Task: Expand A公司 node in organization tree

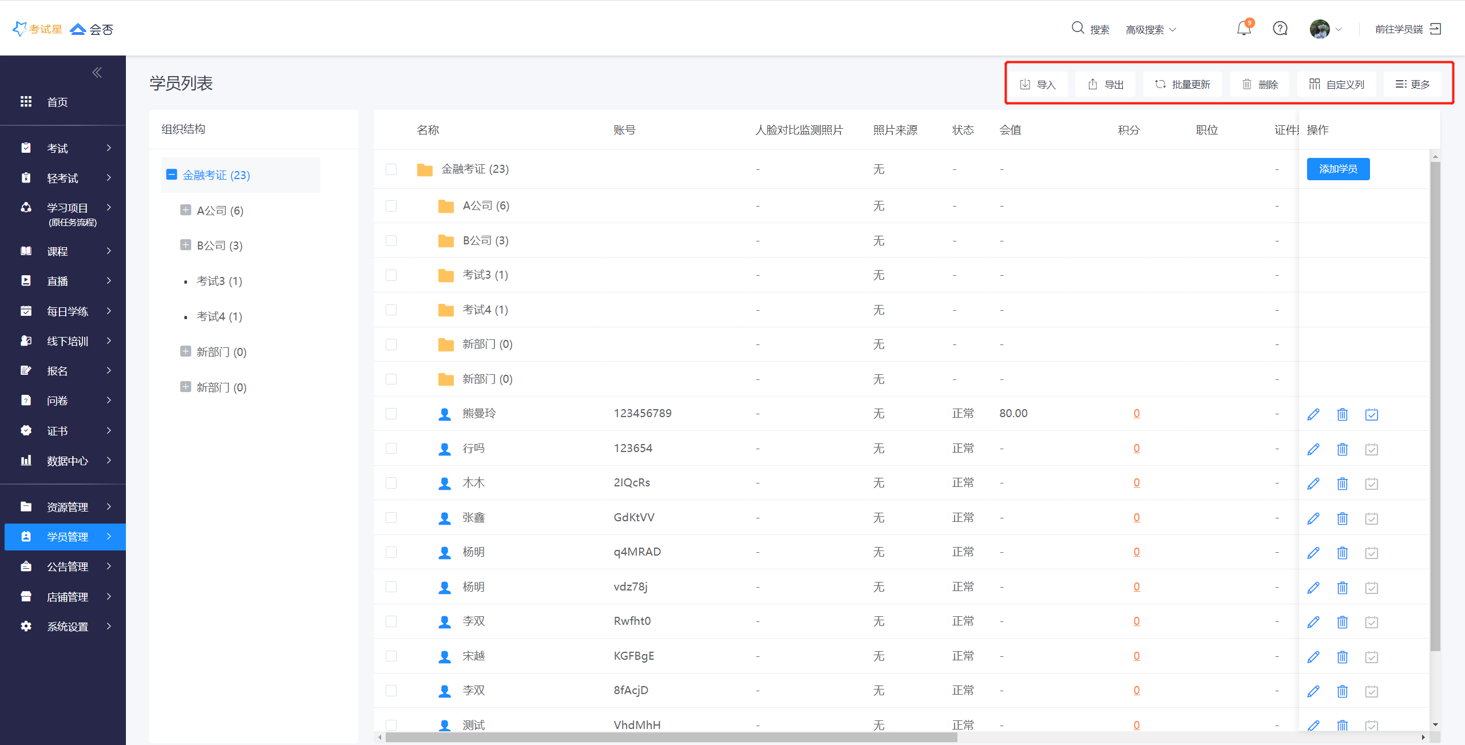Action: pyautogui.click(x=185, y=211)
